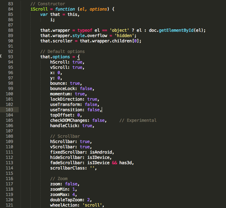Click the iScroll constructor name
The image size is (226, 208).
tap(39, 9)
